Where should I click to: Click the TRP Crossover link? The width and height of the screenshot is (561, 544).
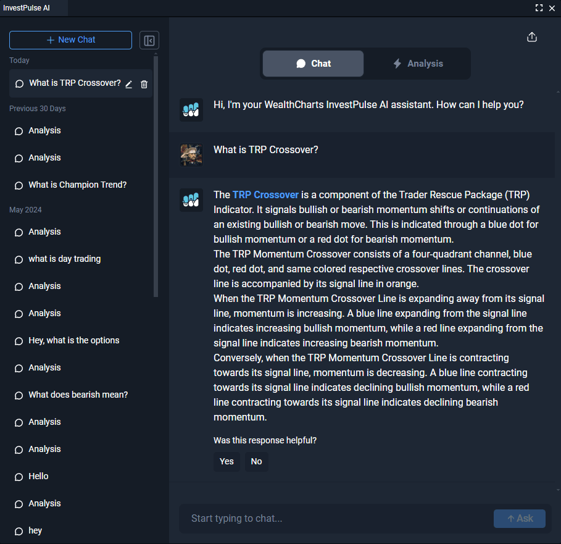pos(265,195)
